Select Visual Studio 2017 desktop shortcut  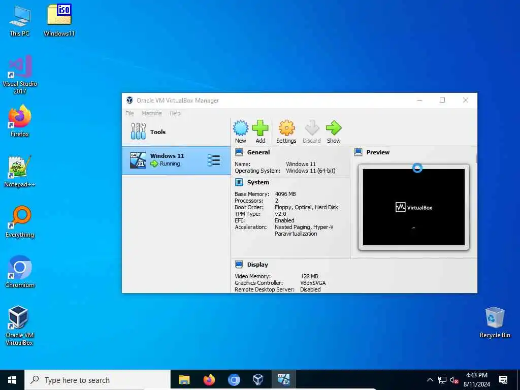(20, 75)
